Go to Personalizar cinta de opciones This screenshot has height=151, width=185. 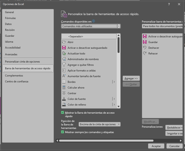(x=28, y=62)
